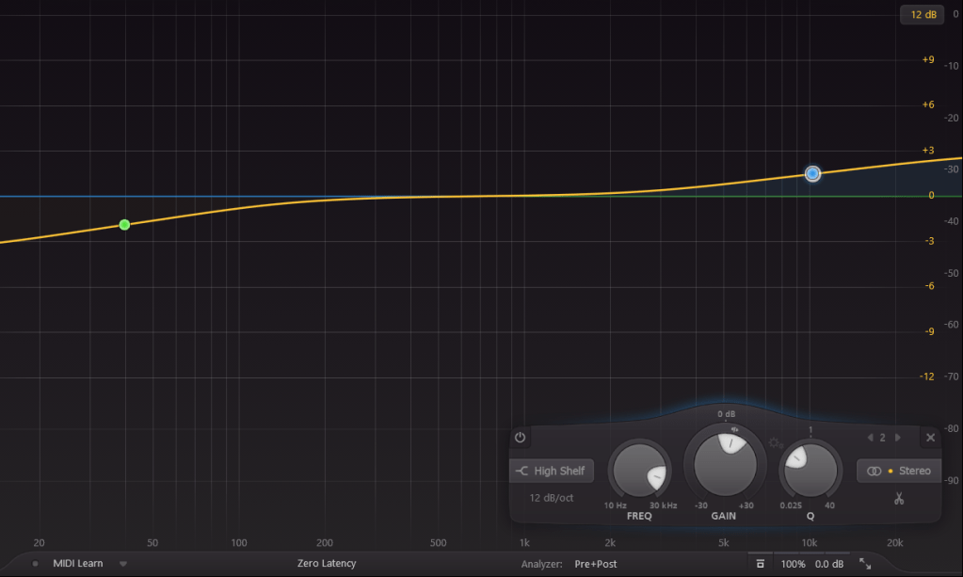Click the Gain-Q interaction gear icon
The image size is (963, 577).
(x=775, y=442)
